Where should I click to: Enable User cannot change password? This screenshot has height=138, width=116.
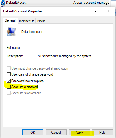click(9, 74)
